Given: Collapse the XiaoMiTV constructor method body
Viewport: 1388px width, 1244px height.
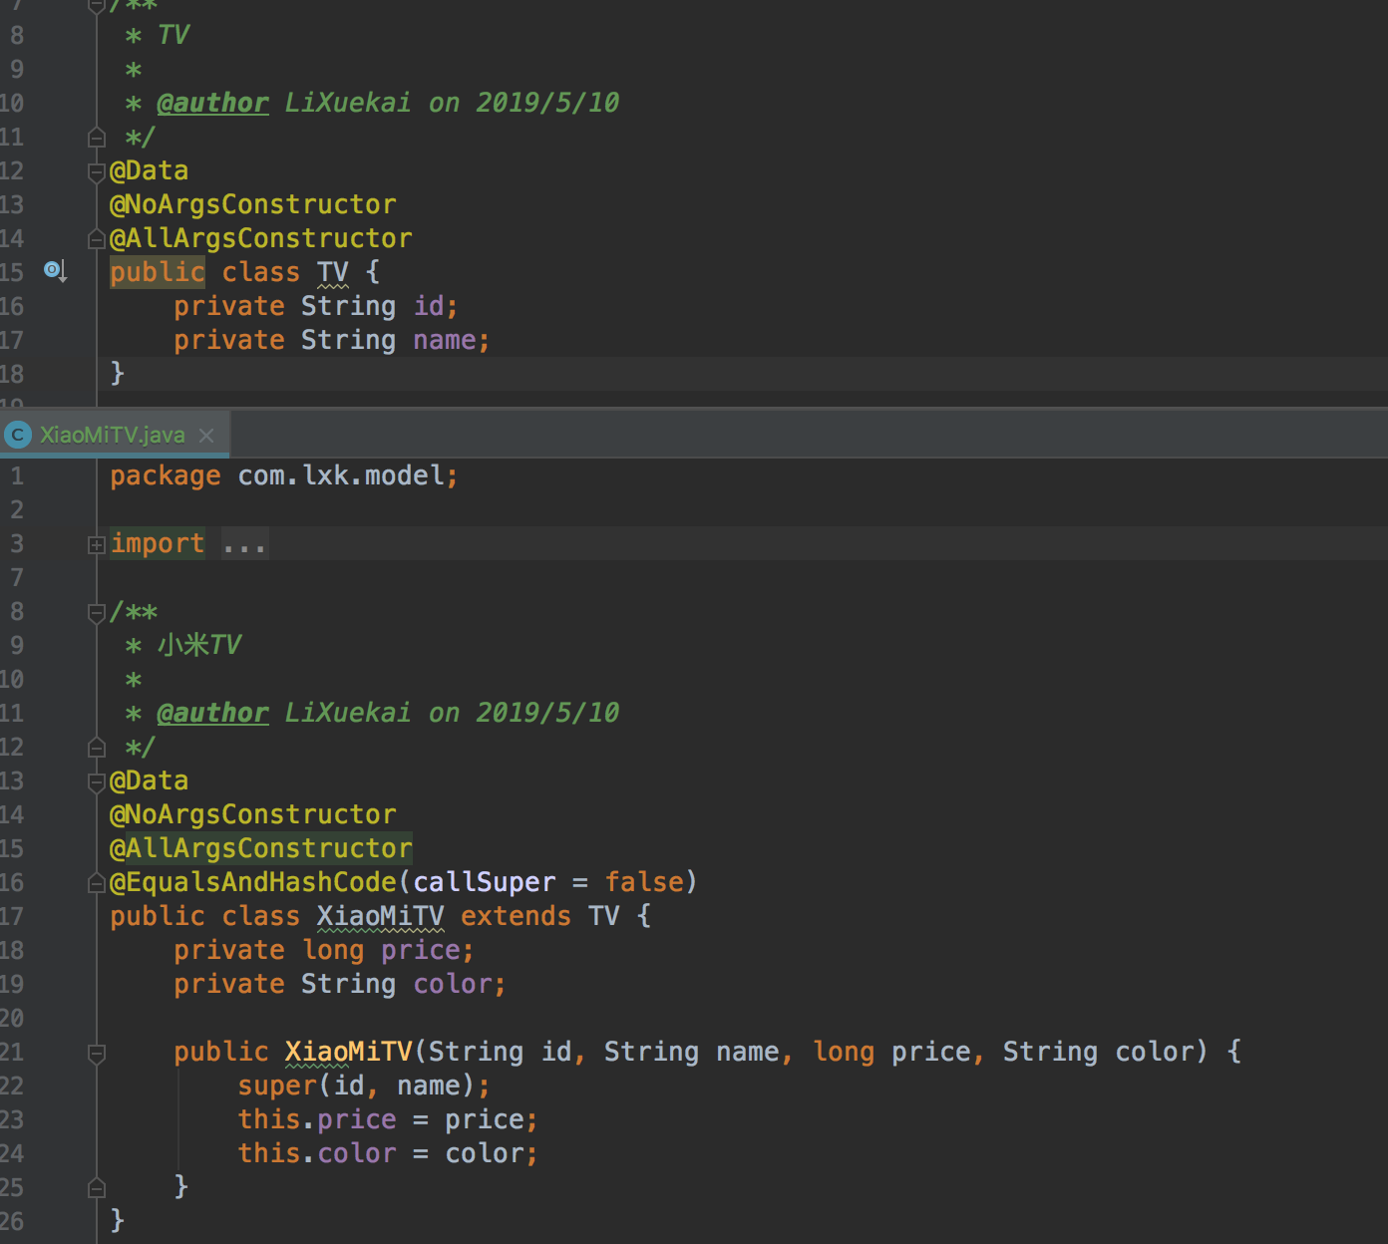Looking at the screenshot, I should [97, 1053].
